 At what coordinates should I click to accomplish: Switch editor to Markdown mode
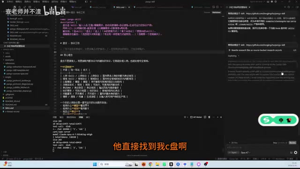217,13
